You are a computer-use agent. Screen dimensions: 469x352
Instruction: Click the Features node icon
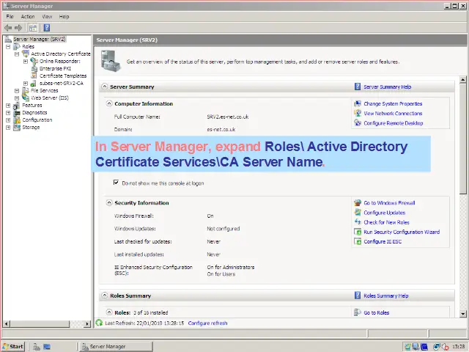coord(17,106)
